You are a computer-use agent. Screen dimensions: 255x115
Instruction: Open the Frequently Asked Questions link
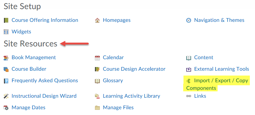[45, 81]
